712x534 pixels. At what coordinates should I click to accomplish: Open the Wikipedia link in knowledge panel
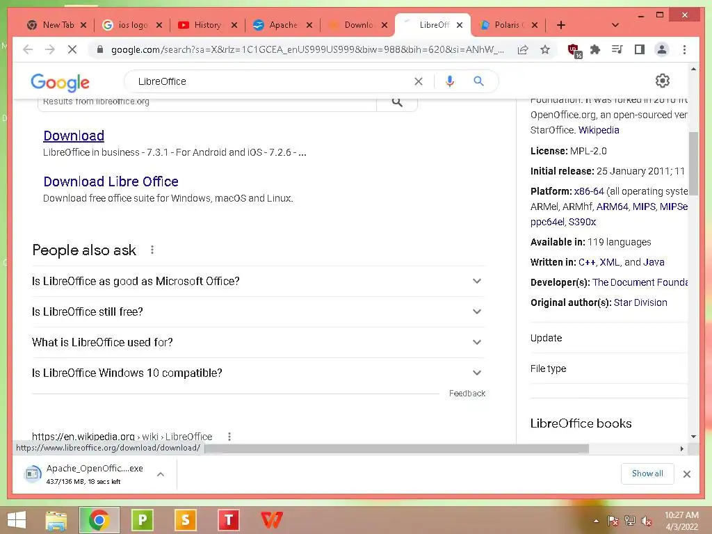pos(599,130)
